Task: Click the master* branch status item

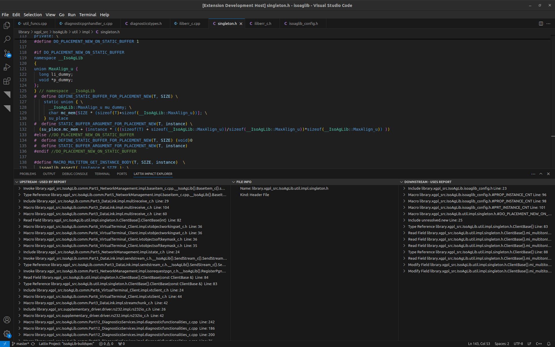Action: 20,344
